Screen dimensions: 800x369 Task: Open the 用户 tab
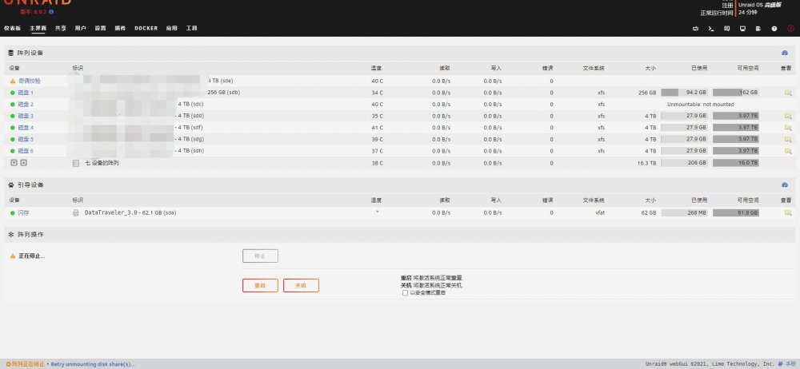tap(81, 29)
